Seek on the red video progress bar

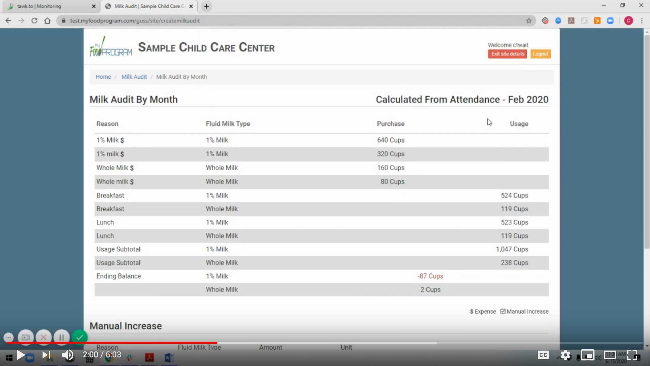click(x=112, y=343)
